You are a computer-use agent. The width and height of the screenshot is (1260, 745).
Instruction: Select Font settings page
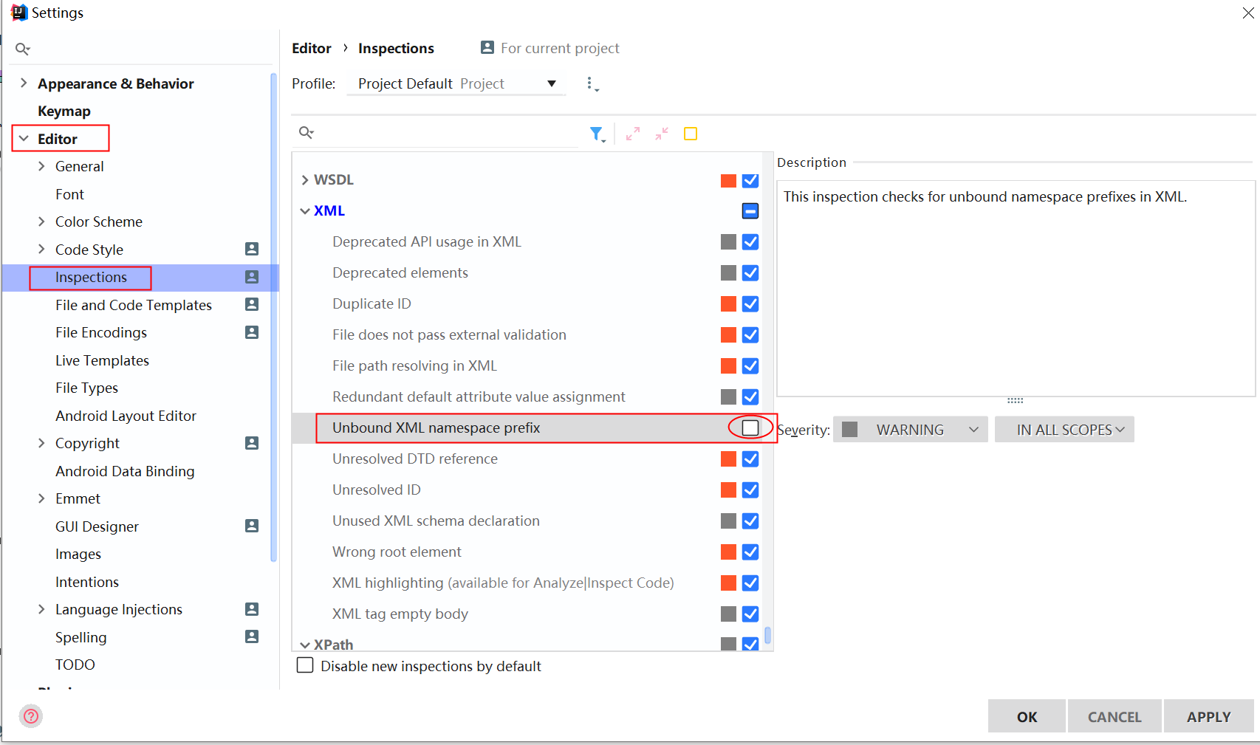click(x=69, y=194)
